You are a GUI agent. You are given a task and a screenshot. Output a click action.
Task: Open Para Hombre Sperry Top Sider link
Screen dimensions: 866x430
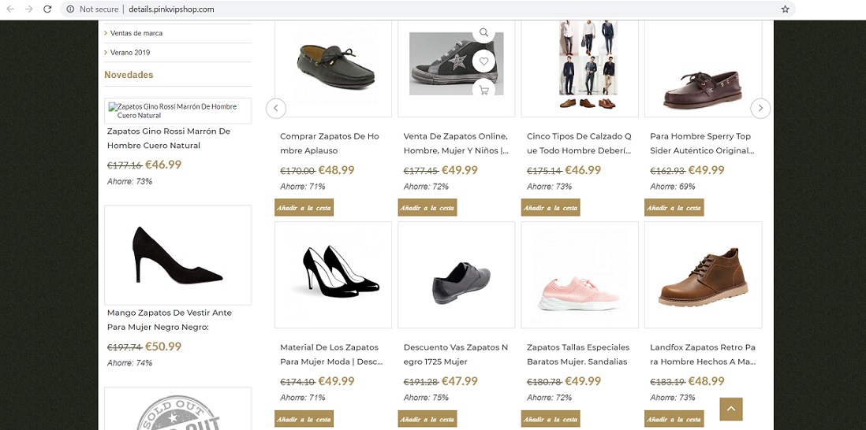pyautogui.click(x=702, y=143)
